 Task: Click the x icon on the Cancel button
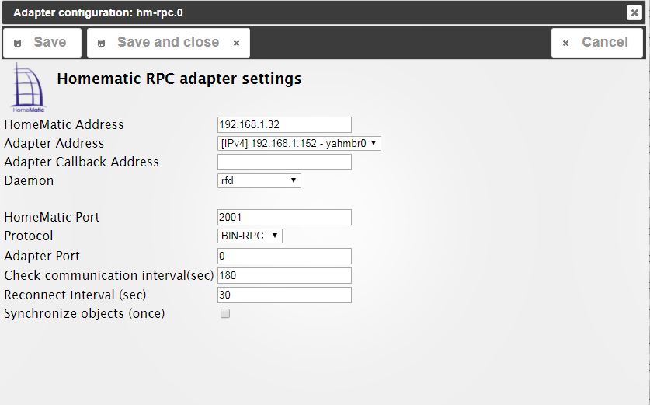coord(566,44)
